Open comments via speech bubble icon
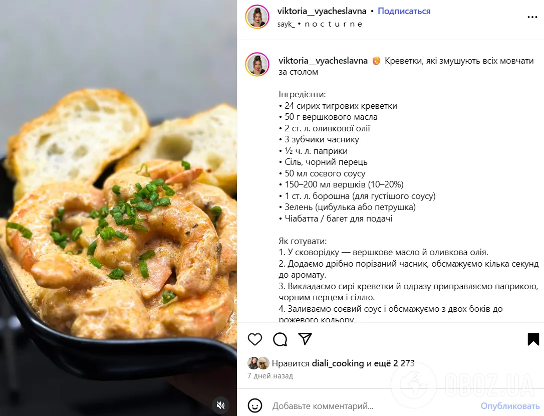Screen dimensions: 544x416 click(280, 339)
